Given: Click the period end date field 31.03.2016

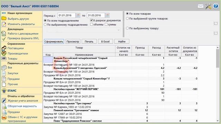Looking at the screenshot, I should (96, 15).
